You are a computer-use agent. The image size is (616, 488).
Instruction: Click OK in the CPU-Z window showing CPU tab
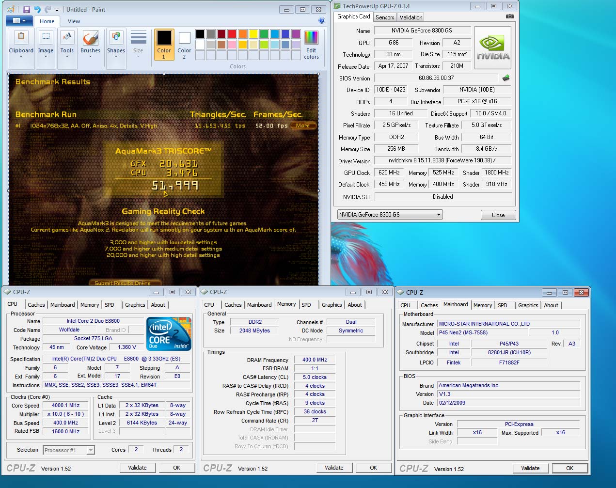tap(177, 468)
